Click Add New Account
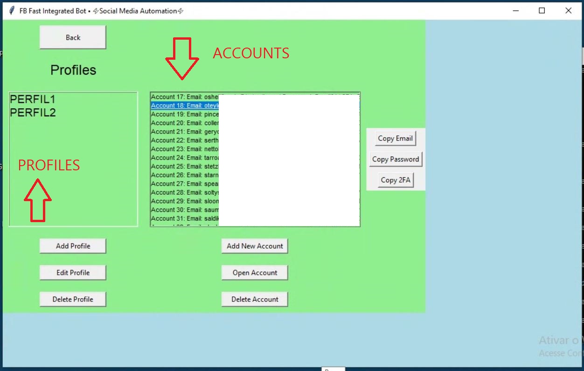This screenshot has height=371, width=584. (255, 245)
